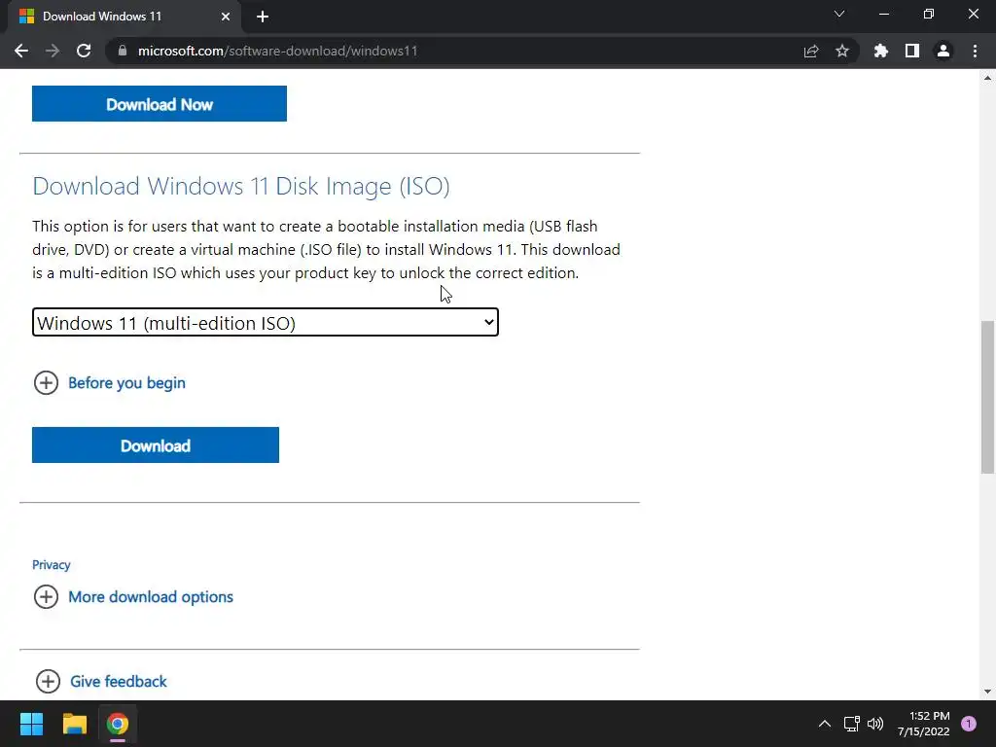Open Chrome profile menu
Screen dimensions: 996x747
click(x=943, y=51)
